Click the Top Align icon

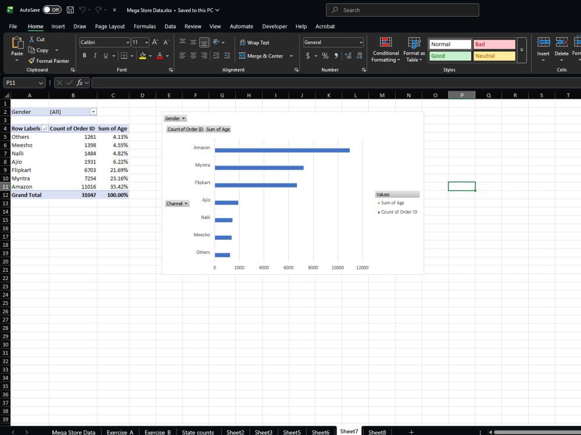(182, 42)
